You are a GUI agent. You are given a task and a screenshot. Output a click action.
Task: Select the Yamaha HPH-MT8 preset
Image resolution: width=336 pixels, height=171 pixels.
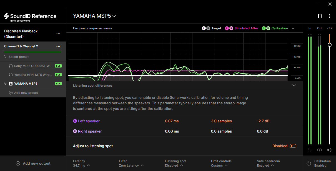pyautogui.click(x=33, y=75)
